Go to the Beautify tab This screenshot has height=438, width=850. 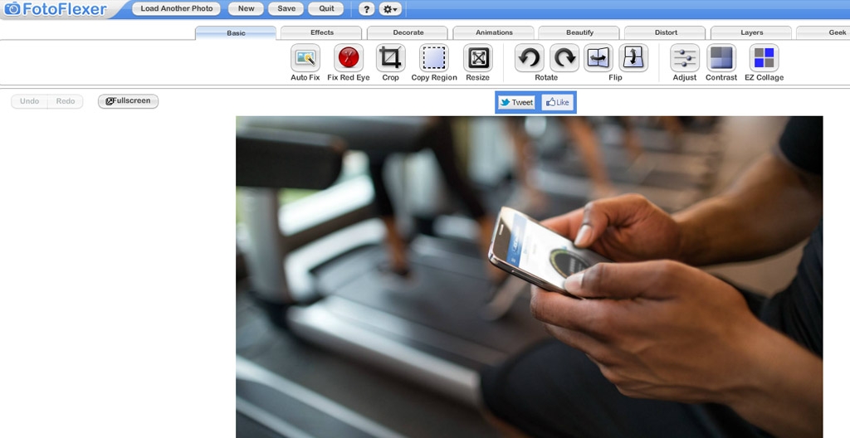pos(579,32)
